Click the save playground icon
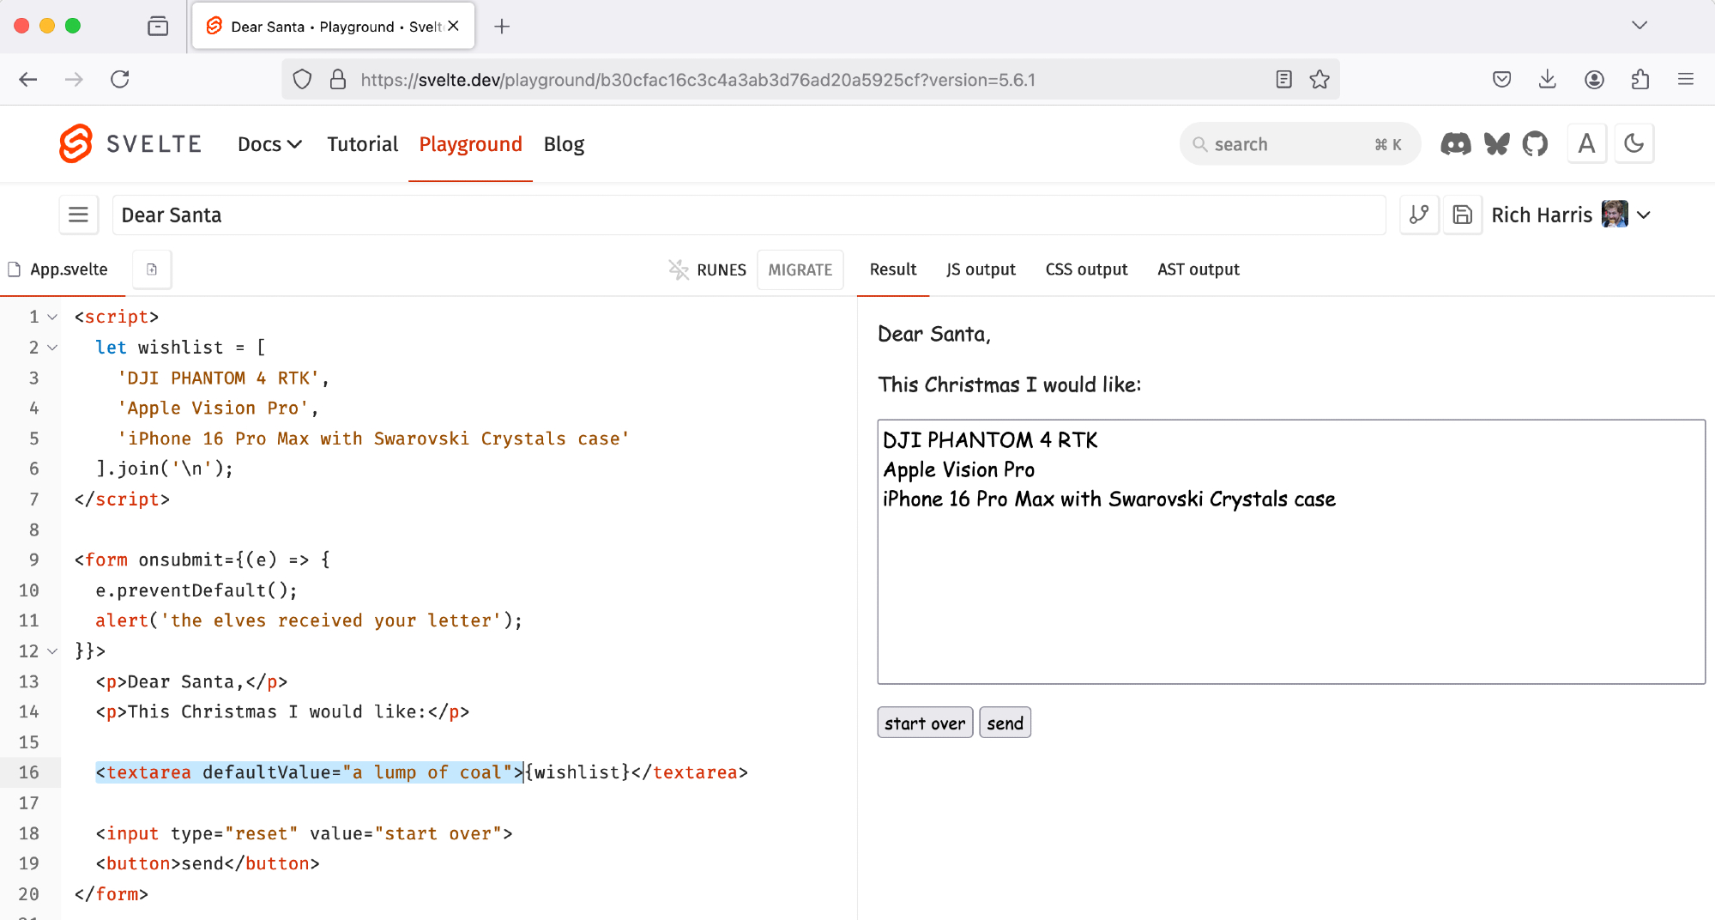Image resolution: width=1715 pixels, height=920 pixels. (1462, 215)
